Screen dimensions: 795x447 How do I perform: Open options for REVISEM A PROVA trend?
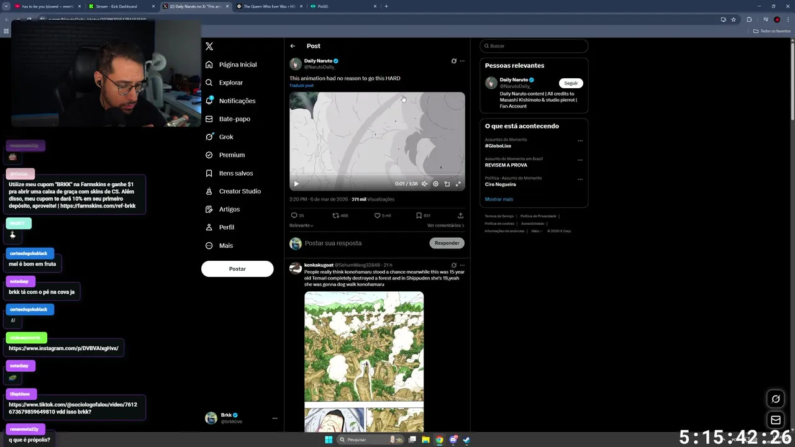pos(580,160)
